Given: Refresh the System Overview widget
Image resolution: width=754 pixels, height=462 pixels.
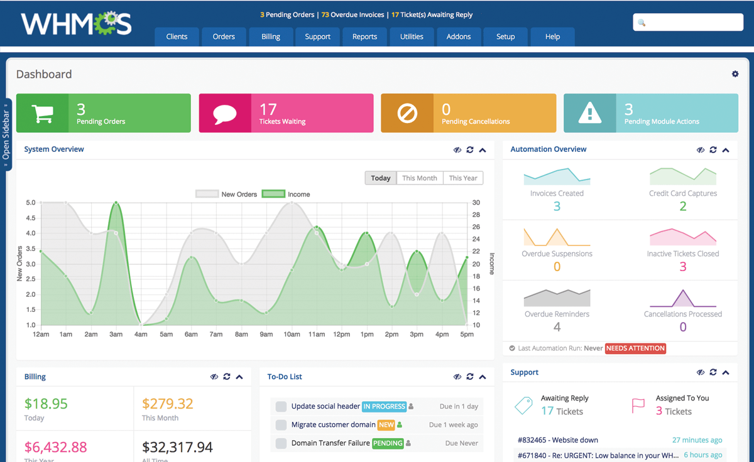Looking at the screenshot, I should [470, 150].
